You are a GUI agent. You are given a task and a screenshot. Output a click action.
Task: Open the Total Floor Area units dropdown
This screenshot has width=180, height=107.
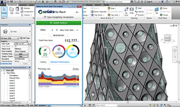click(x=78, y=41)
